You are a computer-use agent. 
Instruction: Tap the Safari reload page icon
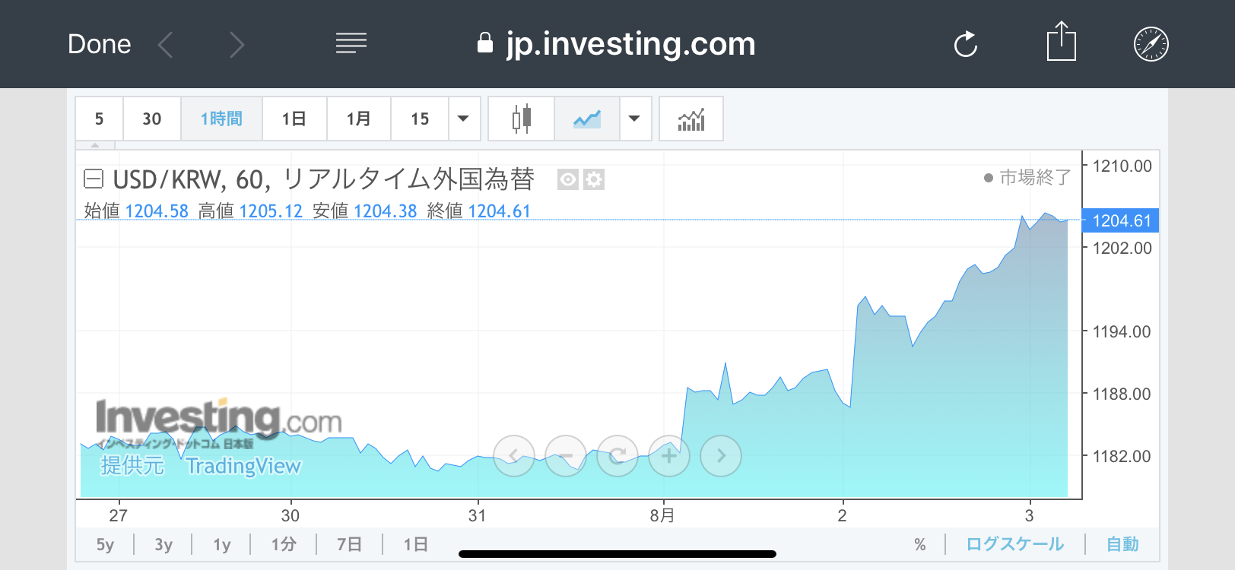965,44
